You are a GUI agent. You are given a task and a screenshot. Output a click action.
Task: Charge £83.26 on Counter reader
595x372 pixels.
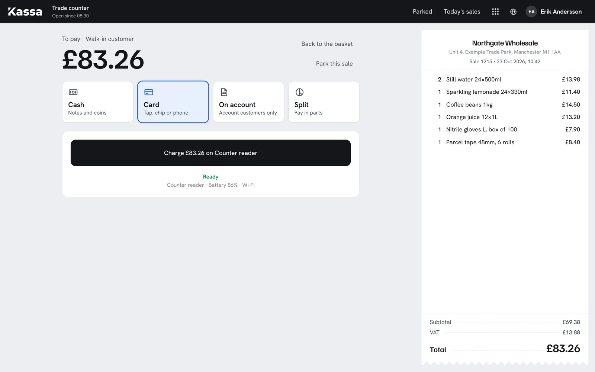point(210,153)
